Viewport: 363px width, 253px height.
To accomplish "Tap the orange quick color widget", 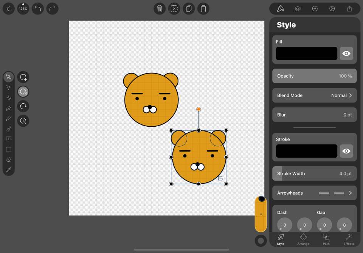I will (x=261, y=214).
